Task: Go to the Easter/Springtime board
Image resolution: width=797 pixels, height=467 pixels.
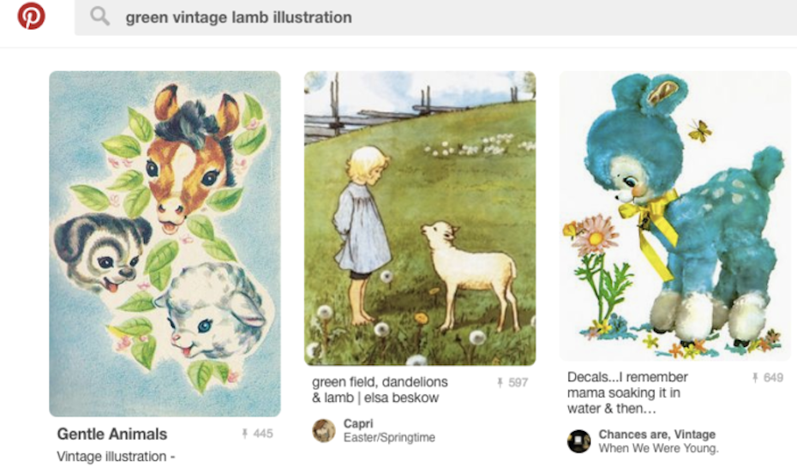Action: [x=389, y=438]
